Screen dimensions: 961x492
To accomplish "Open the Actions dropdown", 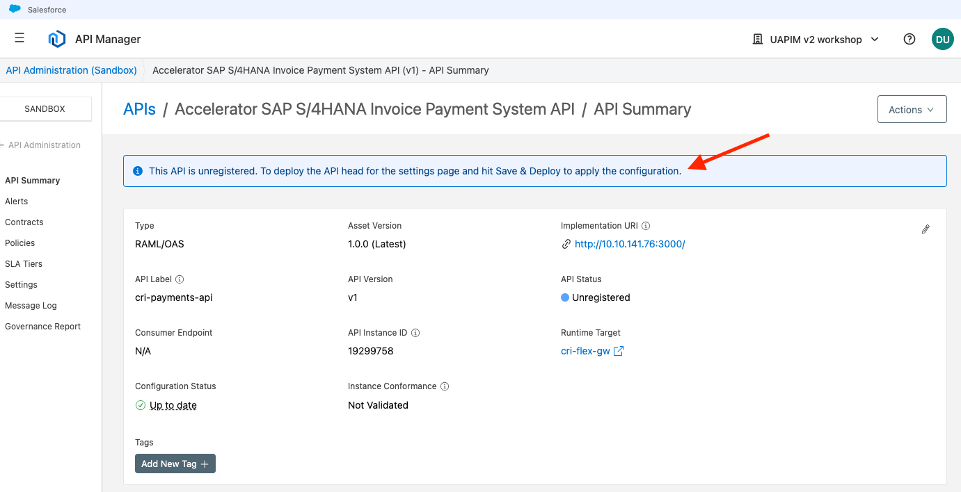I will click(912, 109).
